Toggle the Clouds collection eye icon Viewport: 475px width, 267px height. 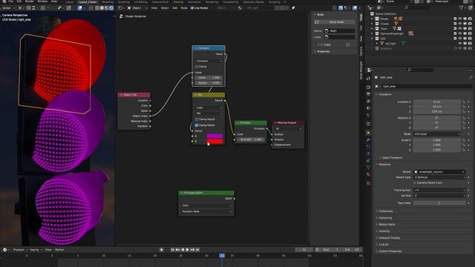[x=460, y=24]
